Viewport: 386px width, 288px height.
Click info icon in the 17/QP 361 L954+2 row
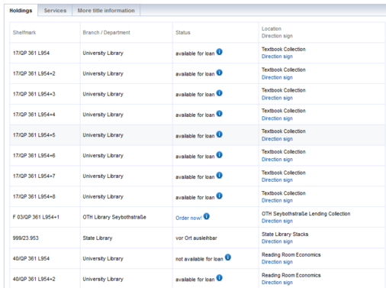(x=219, y=73)
